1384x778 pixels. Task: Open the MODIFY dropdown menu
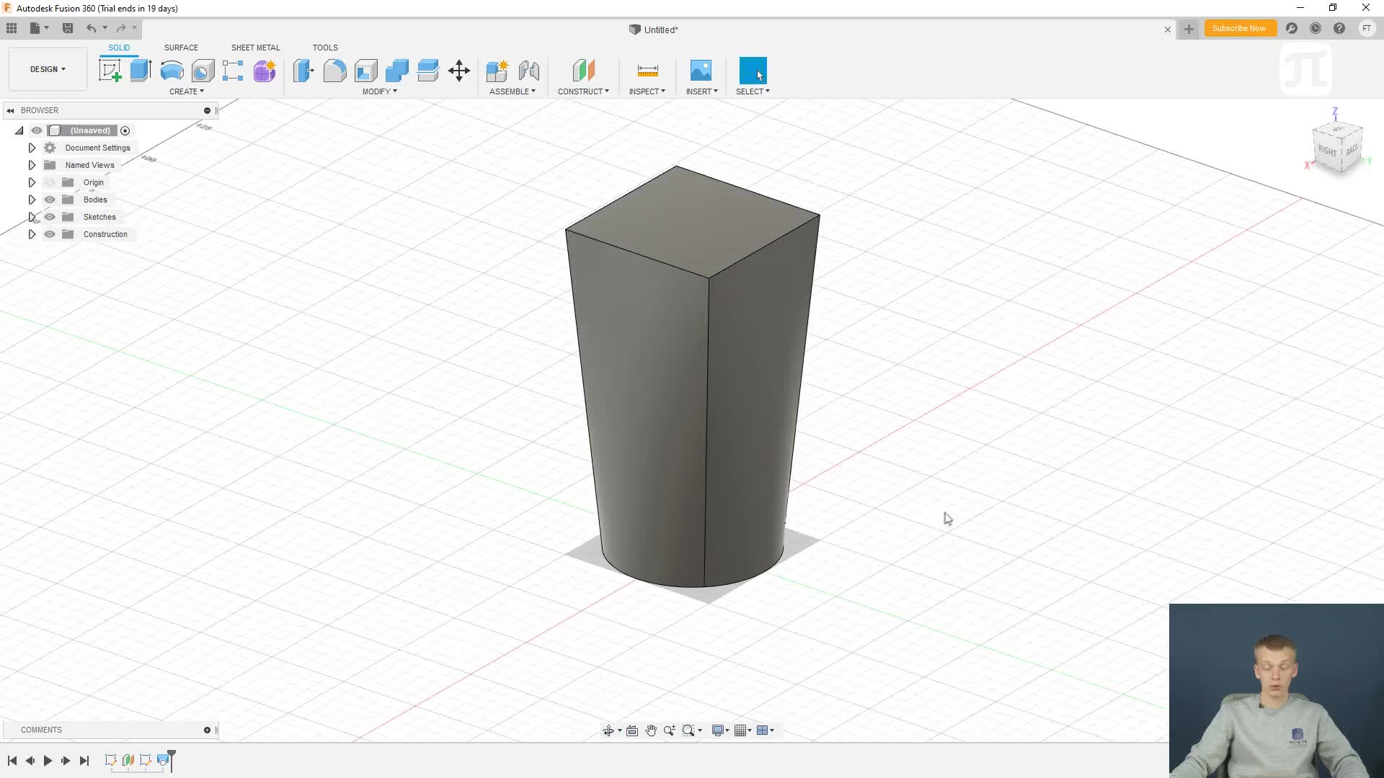[x=380, y=91]
